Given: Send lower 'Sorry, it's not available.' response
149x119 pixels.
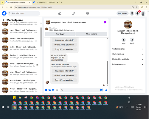Looking at the screenshot, I should pyautogui.click(x=64, y=80).
